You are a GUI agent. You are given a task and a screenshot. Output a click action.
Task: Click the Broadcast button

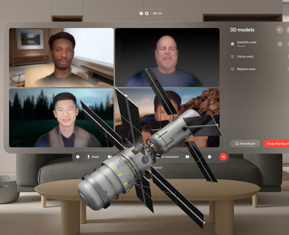(x=245, y=143)
